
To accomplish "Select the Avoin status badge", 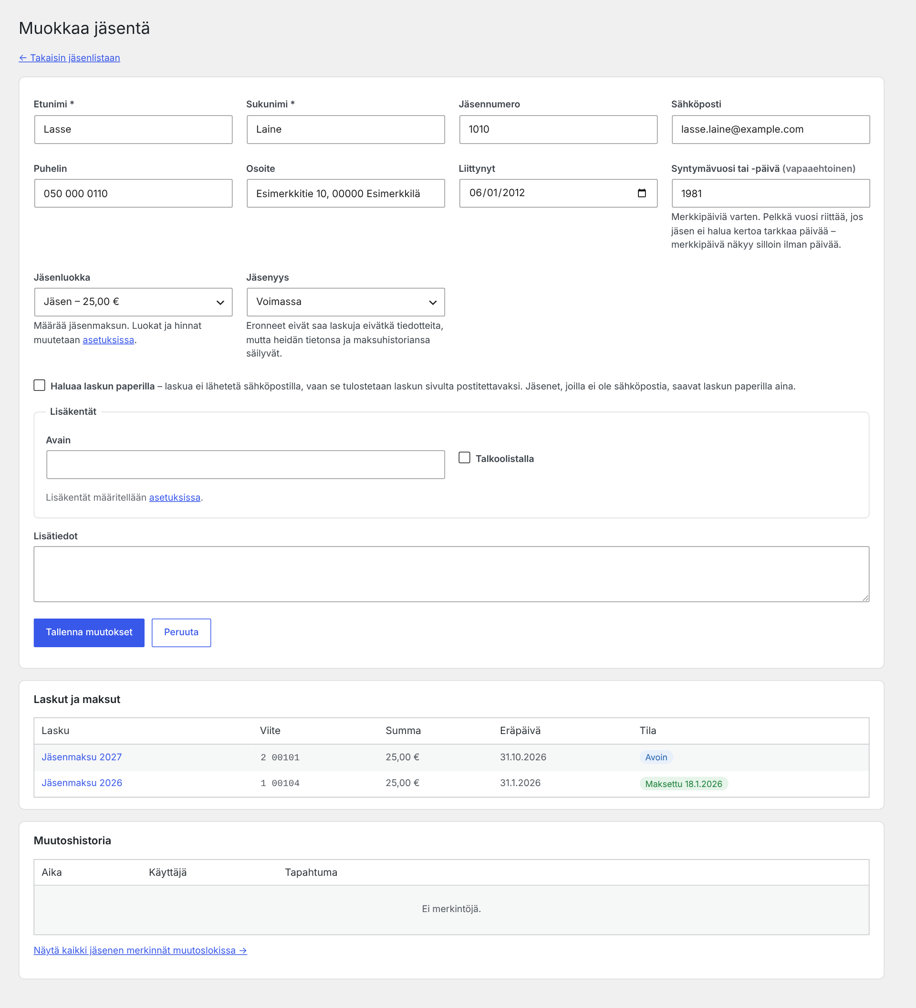I will (656, 757).
